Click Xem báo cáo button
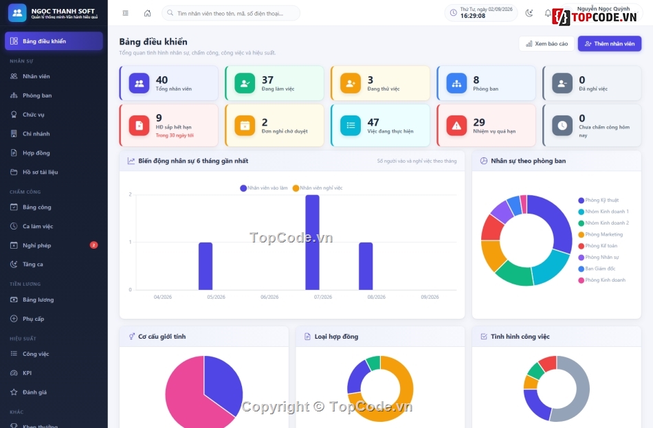This screenshot has width=653, height=428. [546, 44]
